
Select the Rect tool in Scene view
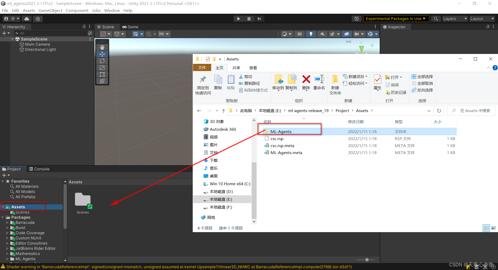[102, 74]
